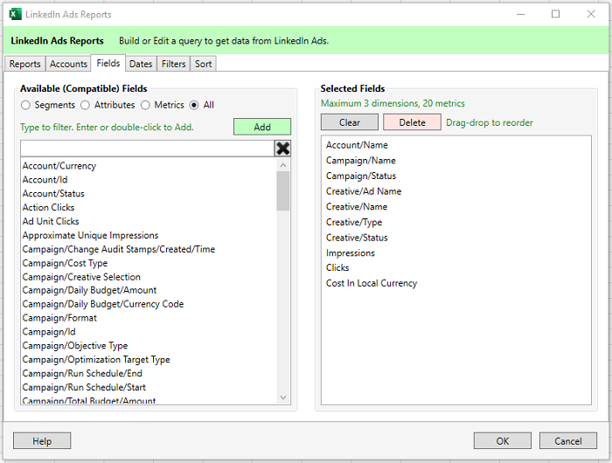Image resolution: width=612 pixels, height=463 pixels.
Task: Click the red Delete button
Action: click(x=412, y=122)
